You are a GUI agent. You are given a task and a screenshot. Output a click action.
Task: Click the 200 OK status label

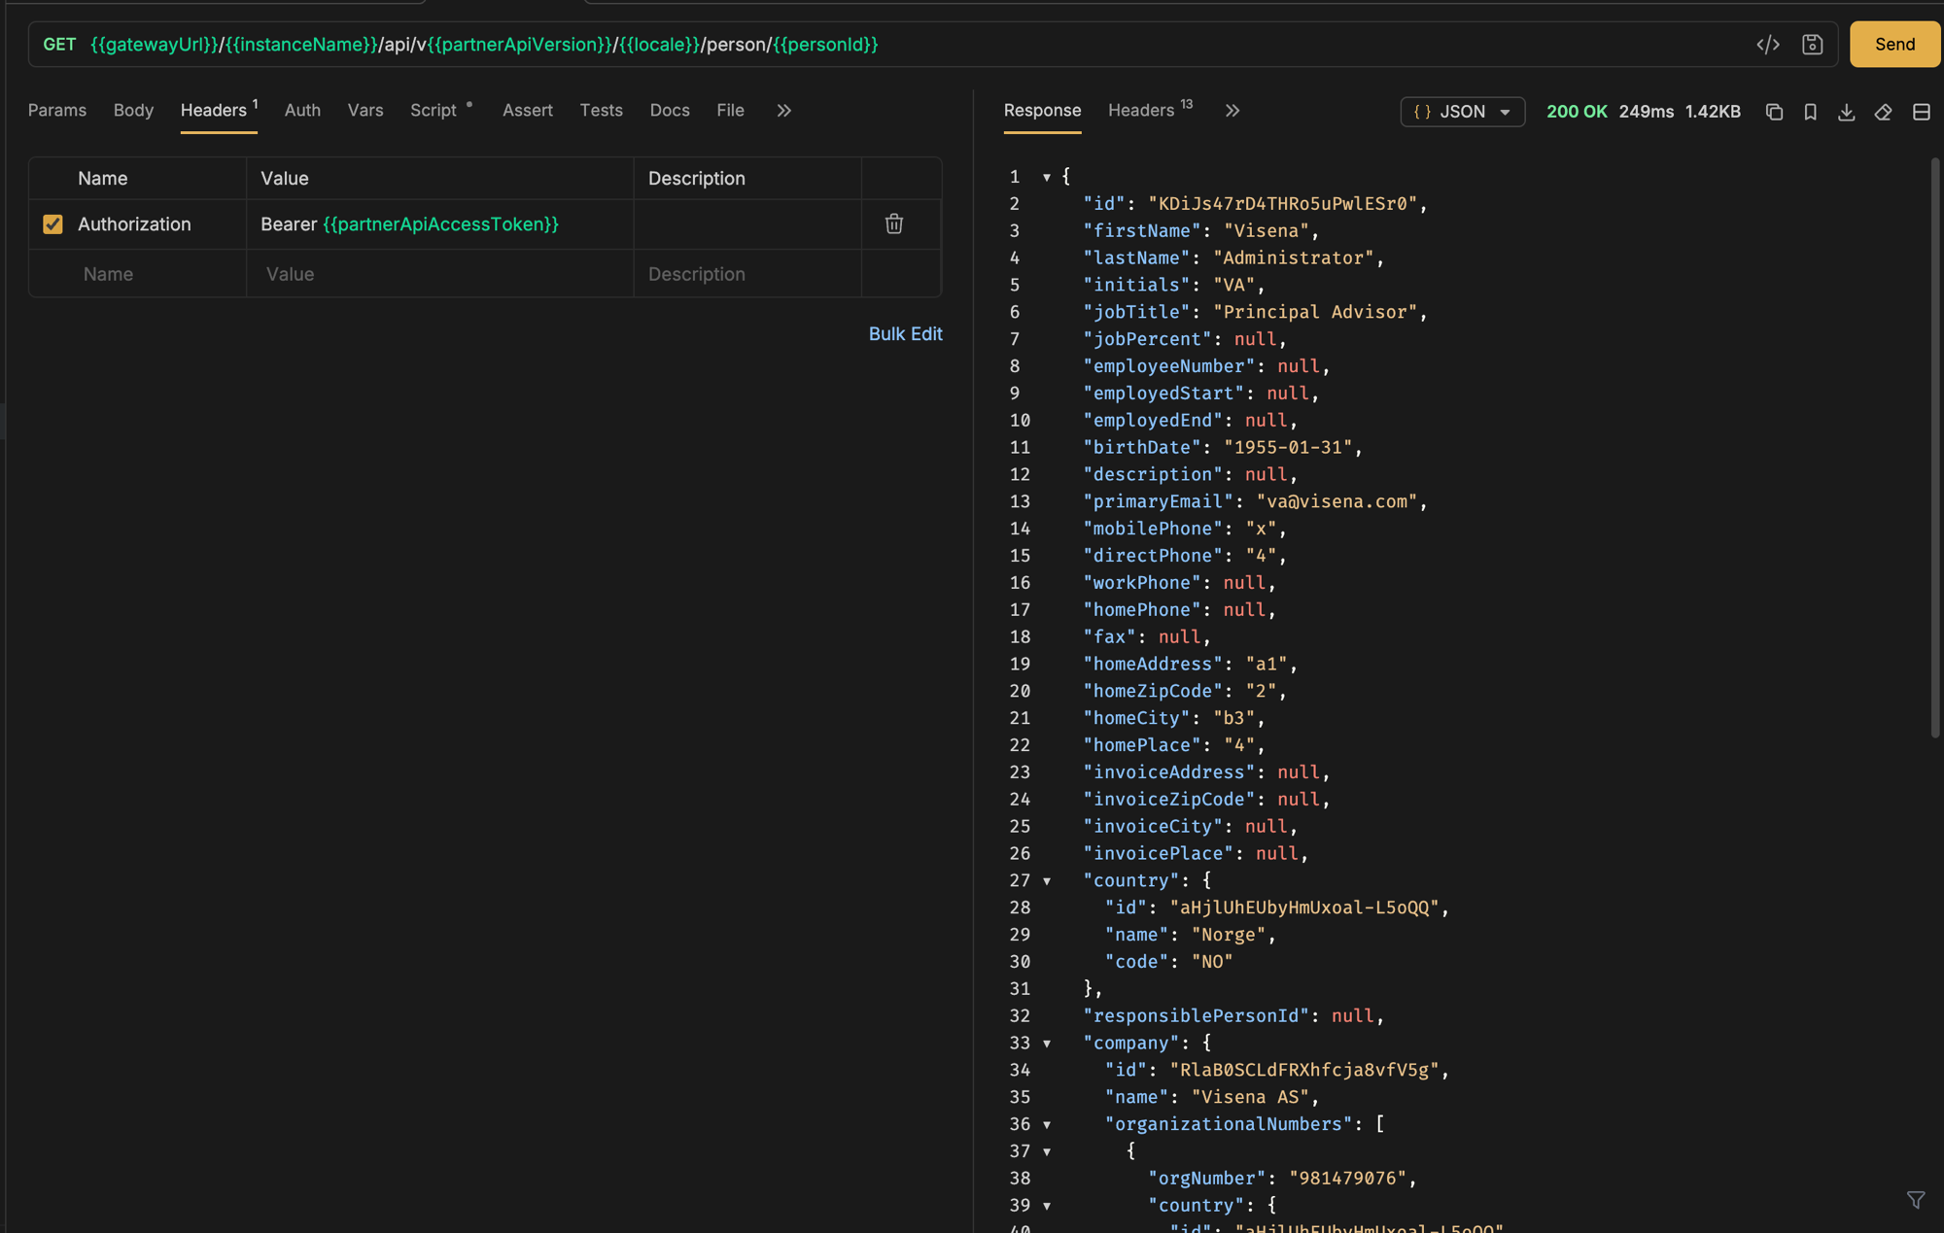(x=1576, y=112)
